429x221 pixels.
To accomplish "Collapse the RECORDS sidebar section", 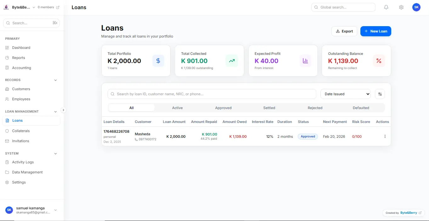I will coord(55,80).
